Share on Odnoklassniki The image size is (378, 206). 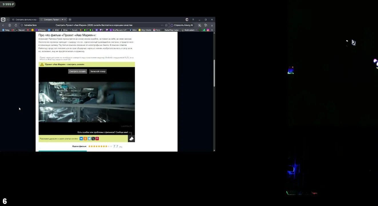(x=85, y=138)
